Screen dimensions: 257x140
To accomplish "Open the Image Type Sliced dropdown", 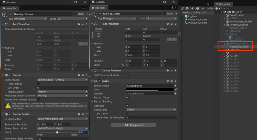I will pos(151,110).
